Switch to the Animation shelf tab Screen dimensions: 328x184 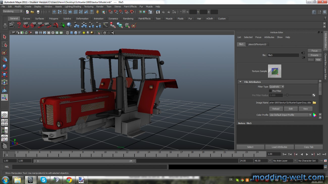coord(98,19)
